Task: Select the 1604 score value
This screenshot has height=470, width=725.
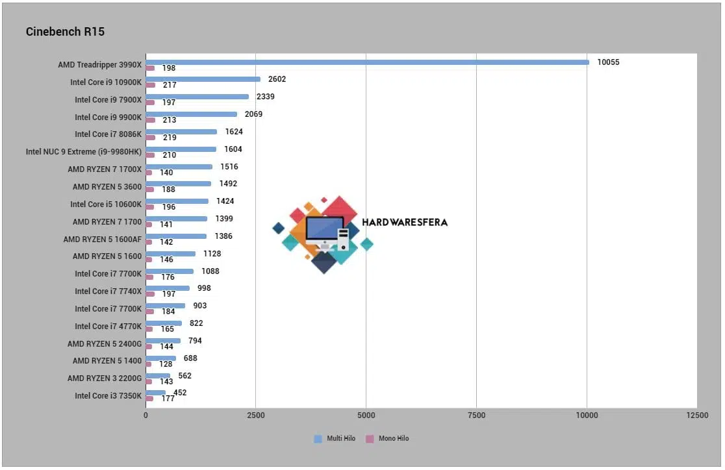Action: 233,149
